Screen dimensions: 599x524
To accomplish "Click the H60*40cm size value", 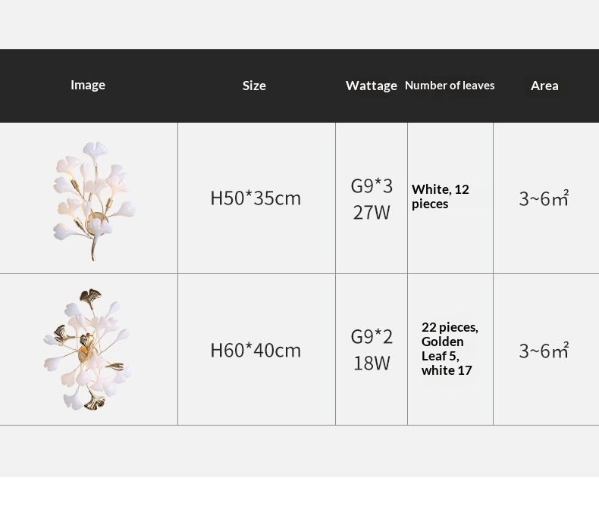I will pyautogui.click(x=256, y=350).
